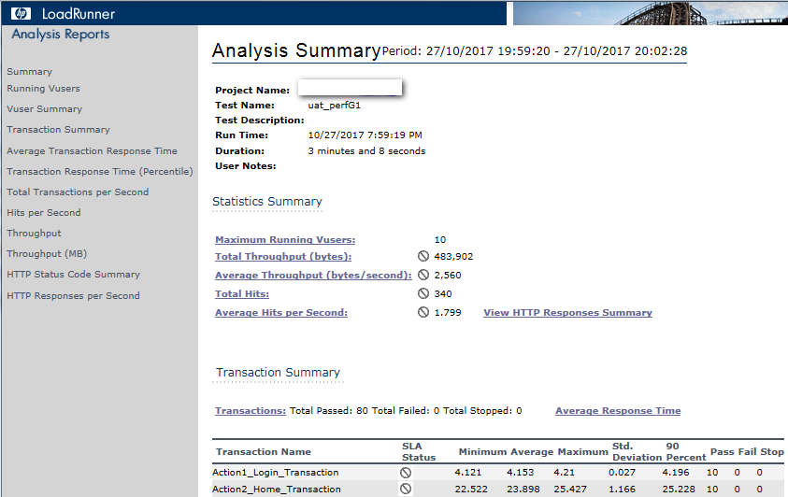Click average throughput value 2,560
The image size is (788, 497).
click(448, 275)
